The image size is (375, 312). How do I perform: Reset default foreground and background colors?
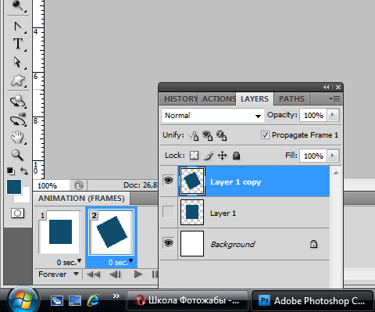(11, 171)
